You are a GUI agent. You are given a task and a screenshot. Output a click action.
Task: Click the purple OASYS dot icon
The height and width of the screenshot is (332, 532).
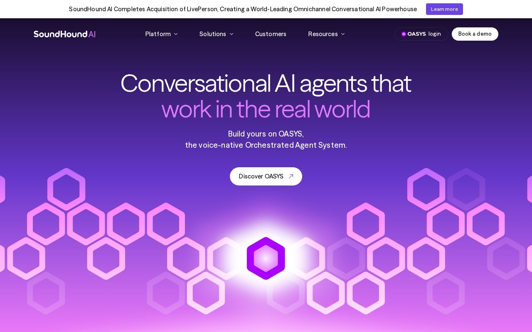(404, 34)
